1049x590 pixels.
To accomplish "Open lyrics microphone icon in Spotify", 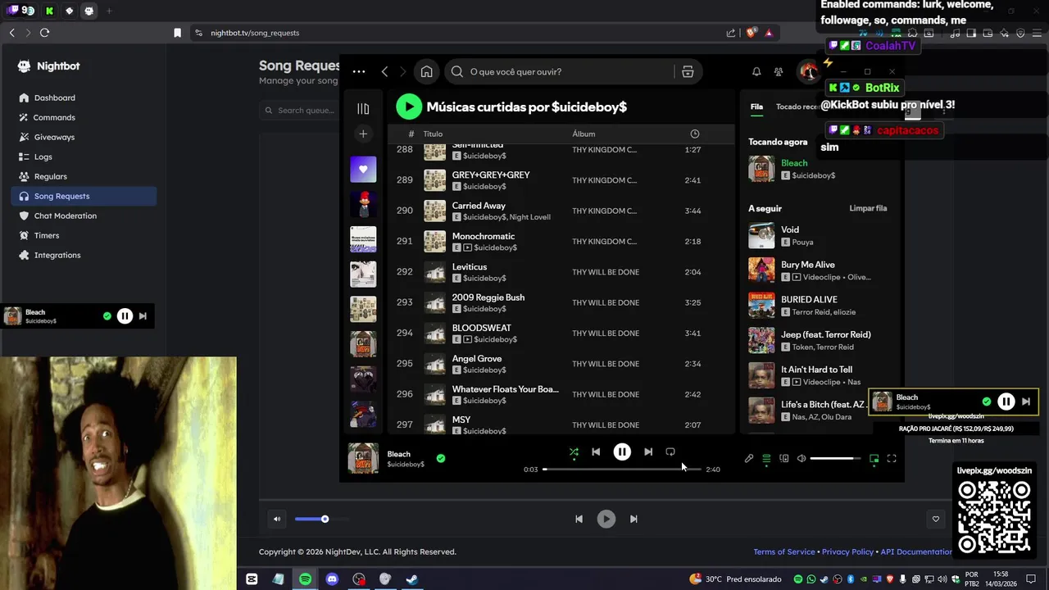I will point(749,459).
